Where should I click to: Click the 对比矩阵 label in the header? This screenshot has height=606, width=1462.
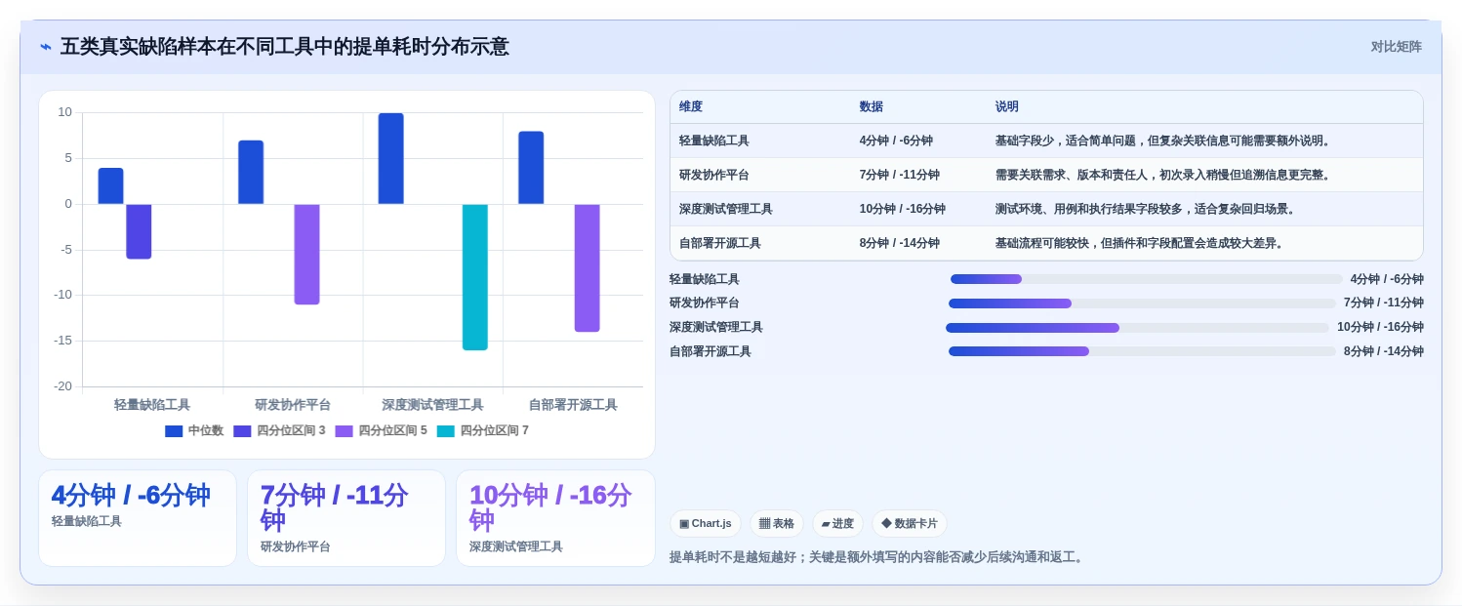1396,47
